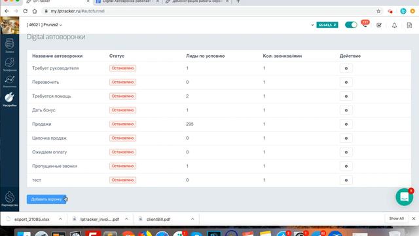Image resolution: width=419 pixels, height=236 pixels.
Task: Click Show All downloads button
Action: [396, 218]
